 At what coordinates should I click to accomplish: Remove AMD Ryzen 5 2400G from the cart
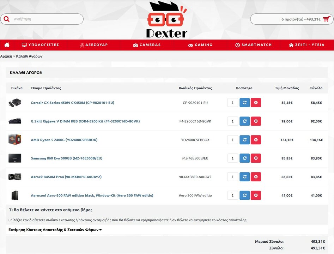click(x=256, y=140)
